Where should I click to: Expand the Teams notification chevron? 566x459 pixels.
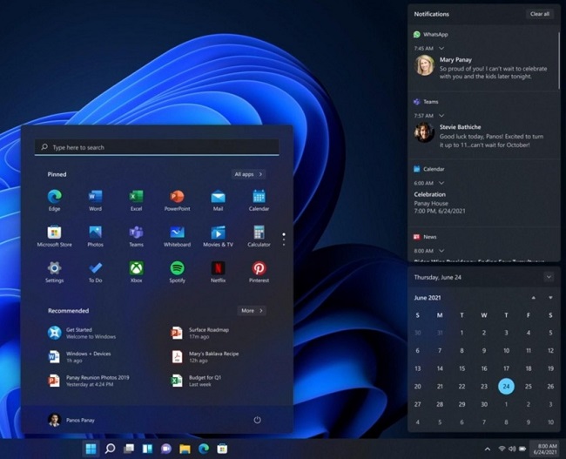pyautogui.click(x=441, y=116)
